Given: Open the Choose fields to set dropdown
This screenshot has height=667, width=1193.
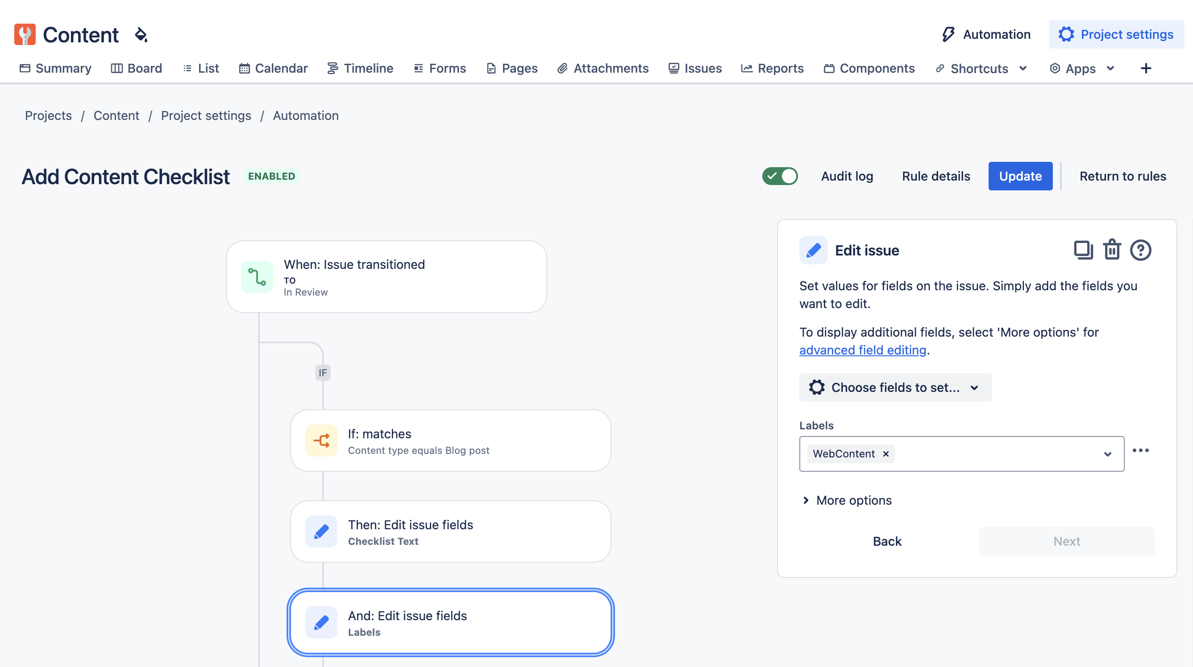Looking at the screenshot, I should click(895, 387).
